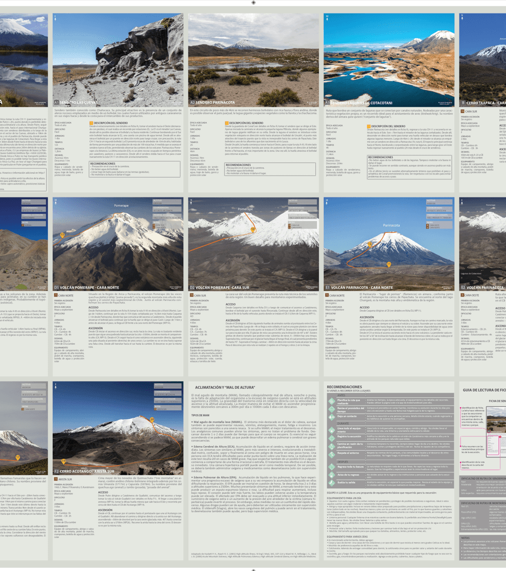This screenshot has width=506, height=571.
Task: Click the north arrow on the D2 Pomerape Cara Sur photo
Action: (191, 201)
